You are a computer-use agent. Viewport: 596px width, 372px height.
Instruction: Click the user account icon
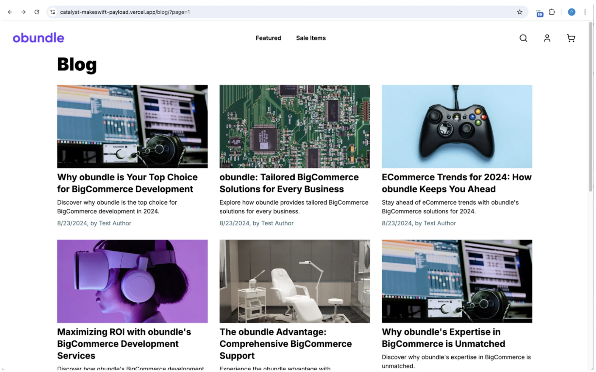click(547, 38)
